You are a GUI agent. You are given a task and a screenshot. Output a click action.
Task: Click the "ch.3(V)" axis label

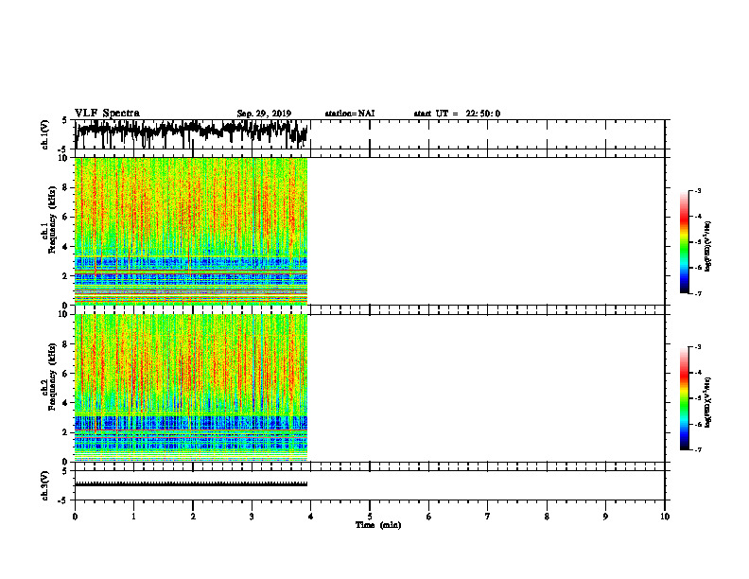[44, 485]
